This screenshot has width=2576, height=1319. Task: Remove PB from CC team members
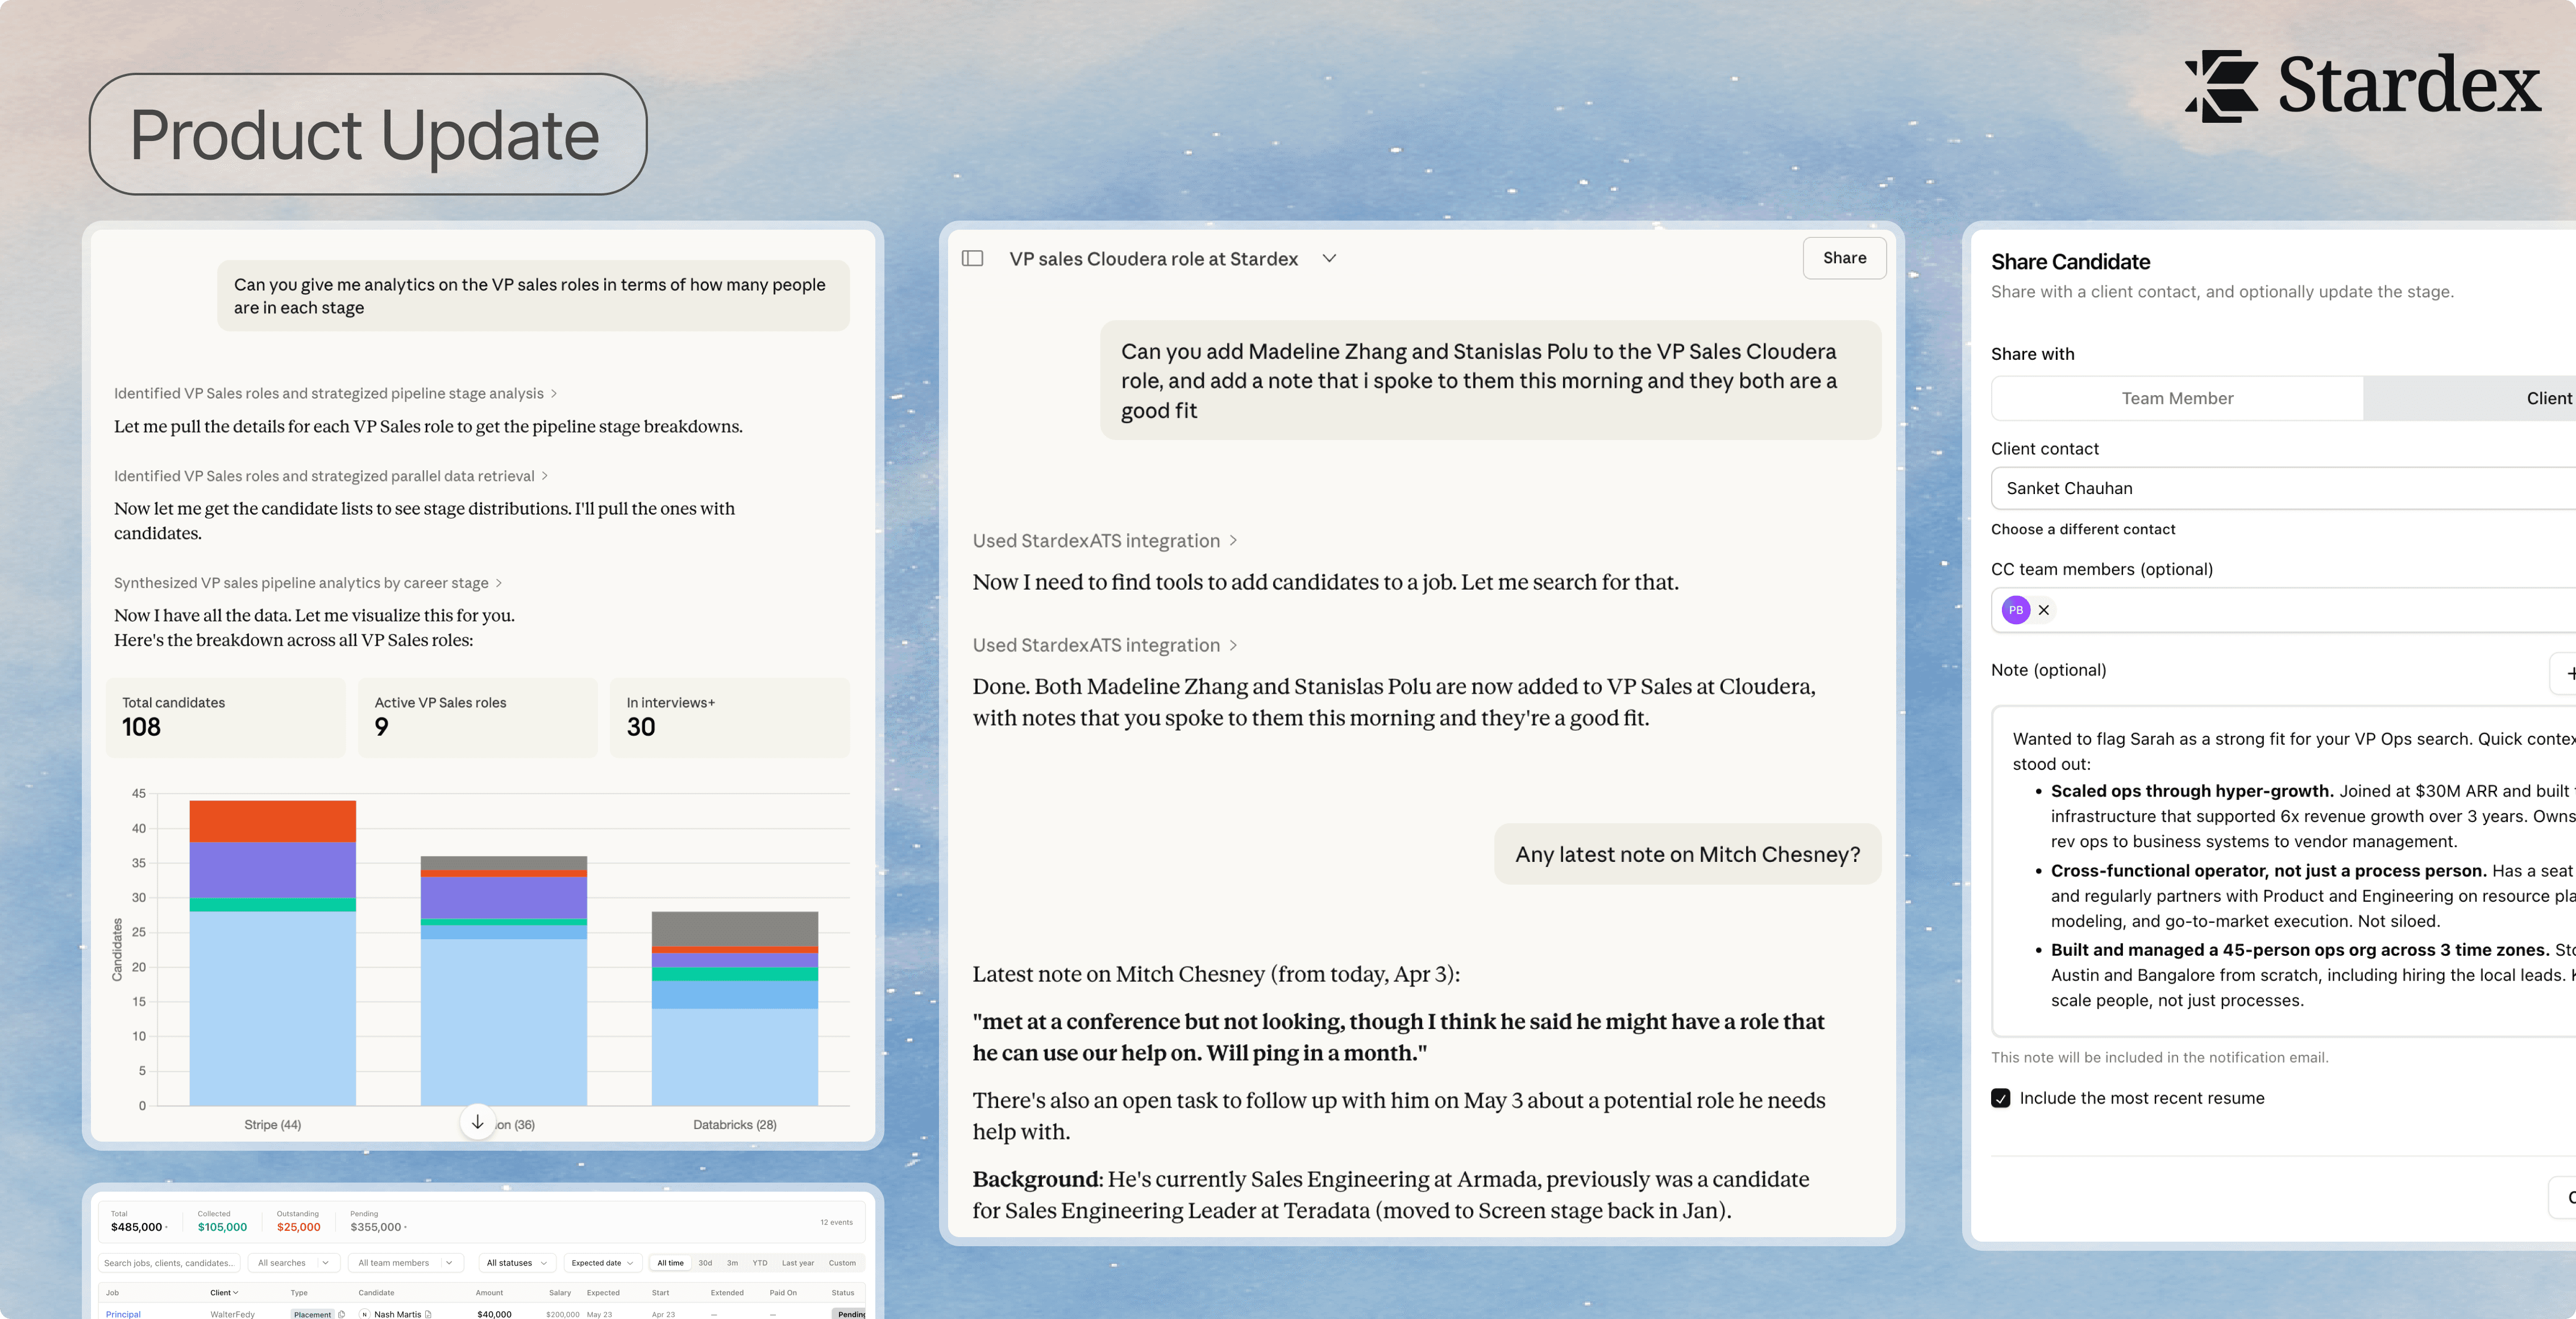click(x=2044, y=610)
